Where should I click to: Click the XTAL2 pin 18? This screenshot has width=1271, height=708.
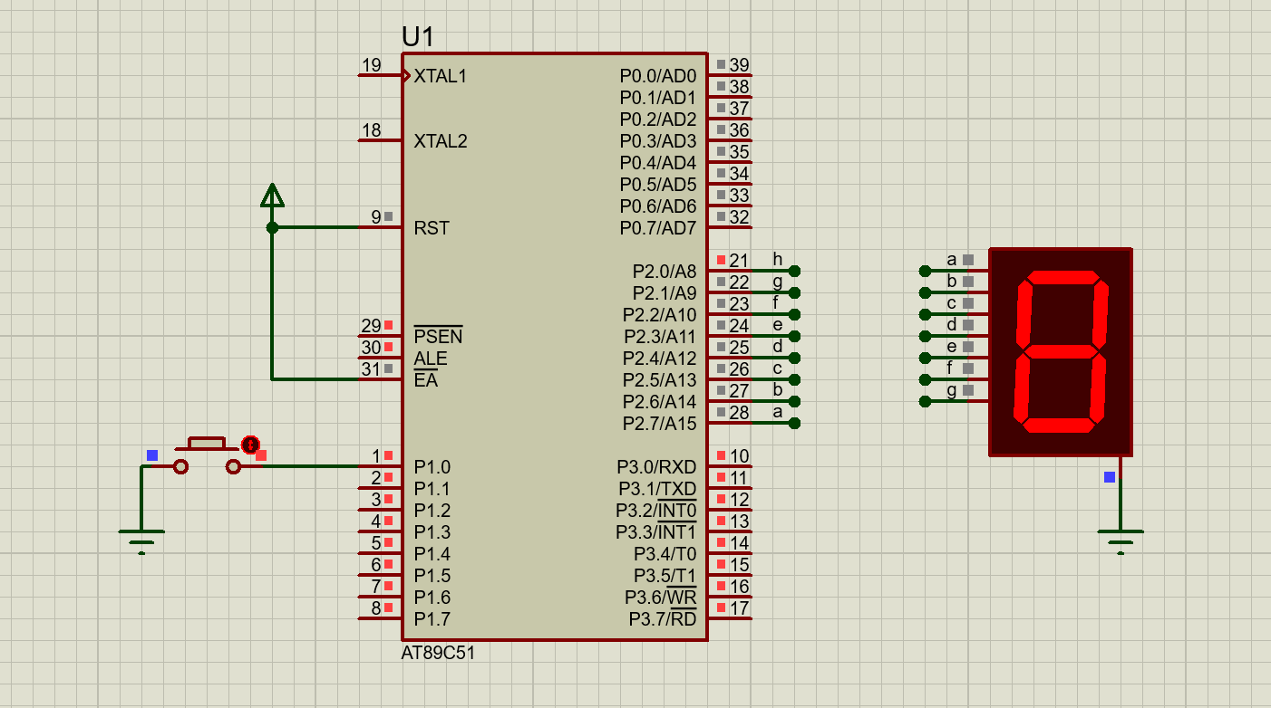380,140
